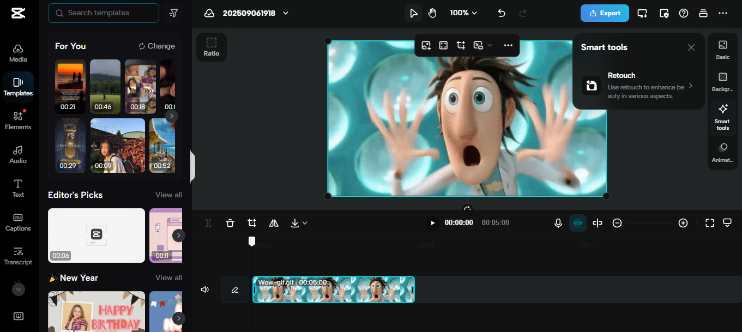Viewport: 742px width, 332px height.
Task: Enable fullscreen preview mode
Action: click(709, 223)
